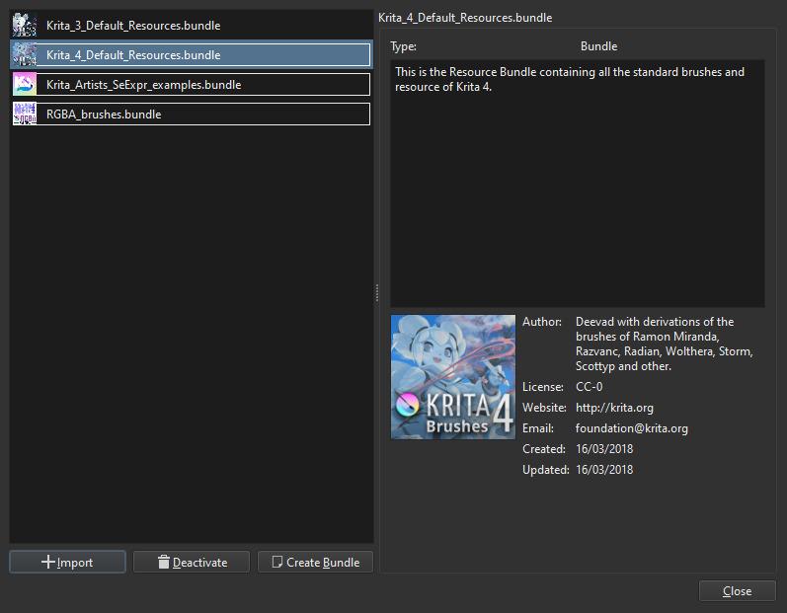Click the Krita_3_Default_Resources bundle thumbnail icon

tap(25, 26)
